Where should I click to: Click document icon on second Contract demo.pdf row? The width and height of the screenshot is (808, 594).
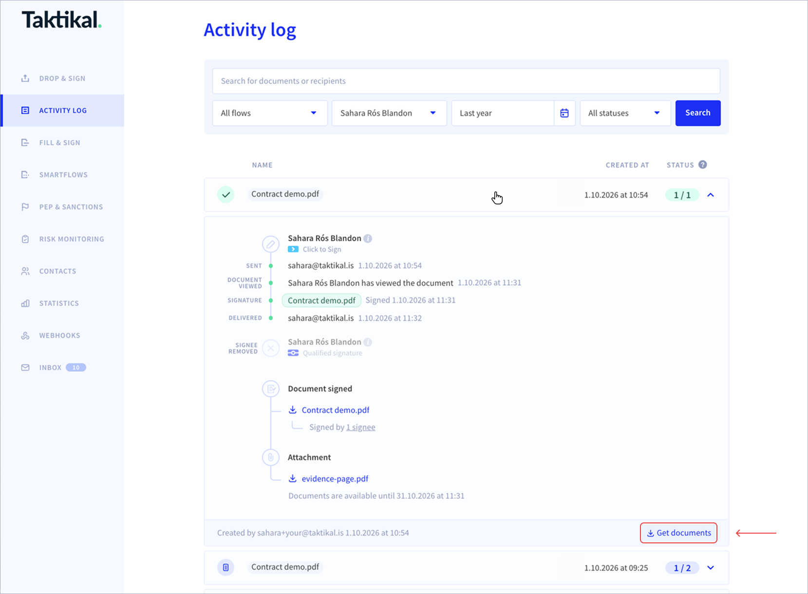225,567
